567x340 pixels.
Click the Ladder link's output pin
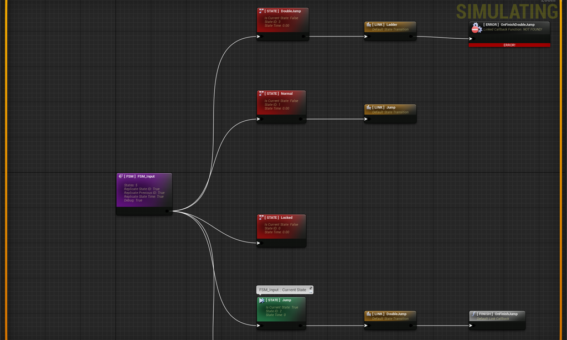(x=411, y=37)
